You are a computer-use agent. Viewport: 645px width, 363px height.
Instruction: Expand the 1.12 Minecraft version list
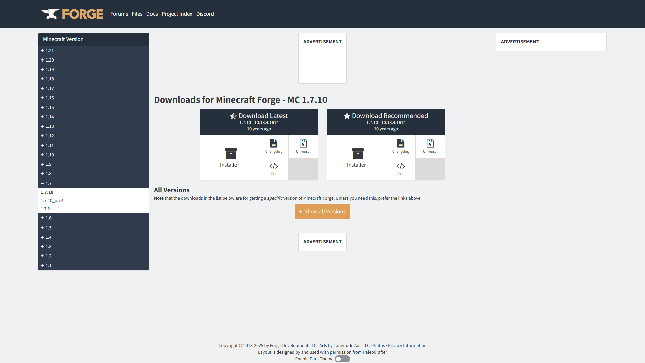tap(47, 136)
